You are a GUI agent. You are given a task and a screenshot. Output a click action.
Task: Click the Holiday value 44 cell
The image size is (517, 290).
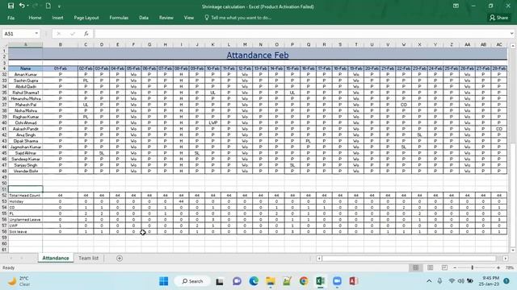coord(181,201)
